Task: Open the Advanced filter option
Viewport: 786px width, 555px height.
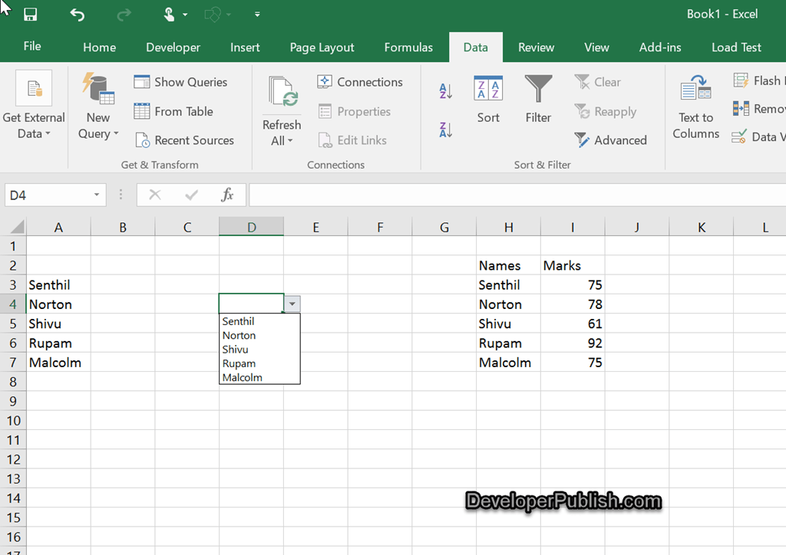Action: click(610, 140)
